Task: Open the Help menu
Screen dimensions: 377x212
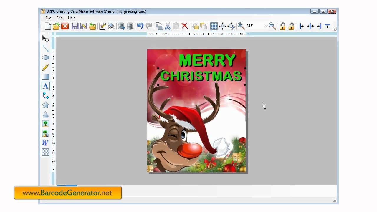Action: [72, 18]
